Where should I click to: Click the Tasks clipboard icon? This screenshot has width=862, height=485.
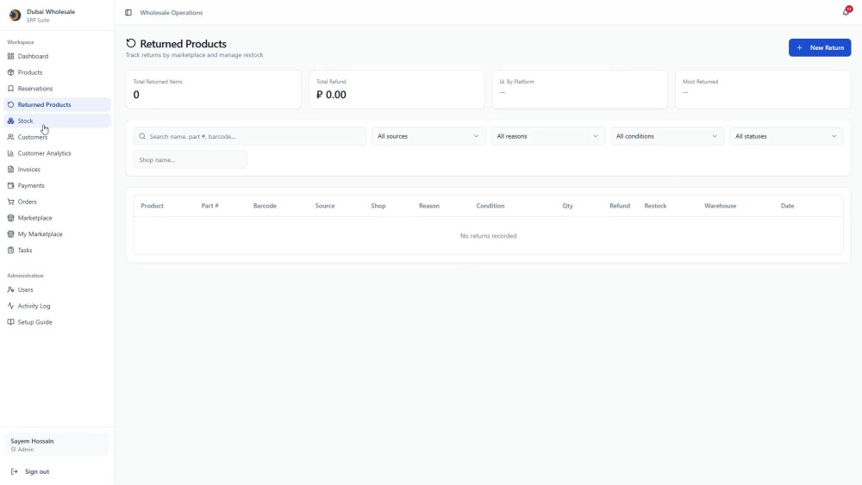pyautogui.click(x=10, y=250)
